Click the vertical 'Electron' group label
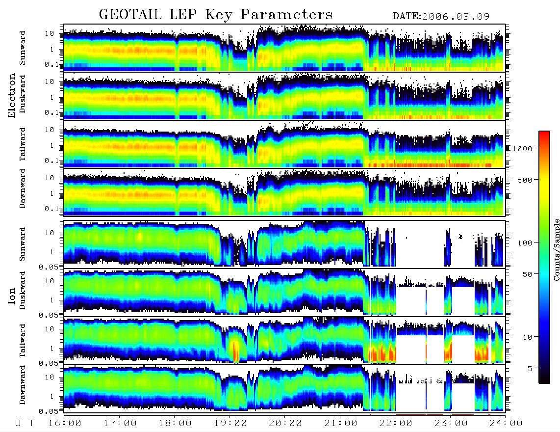Screen dimensions: 560x432 [12, 95]
